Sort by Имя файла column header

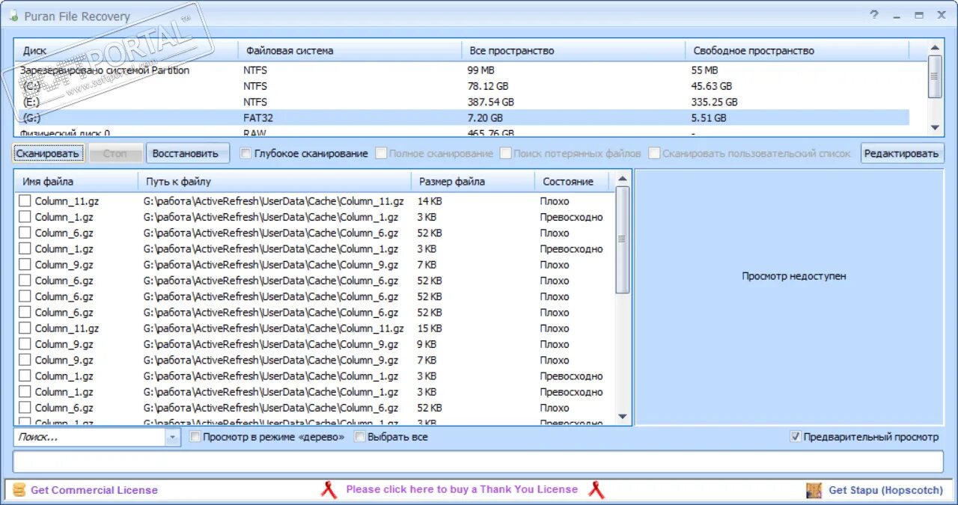pyautogui.click(x=76, y=181)
